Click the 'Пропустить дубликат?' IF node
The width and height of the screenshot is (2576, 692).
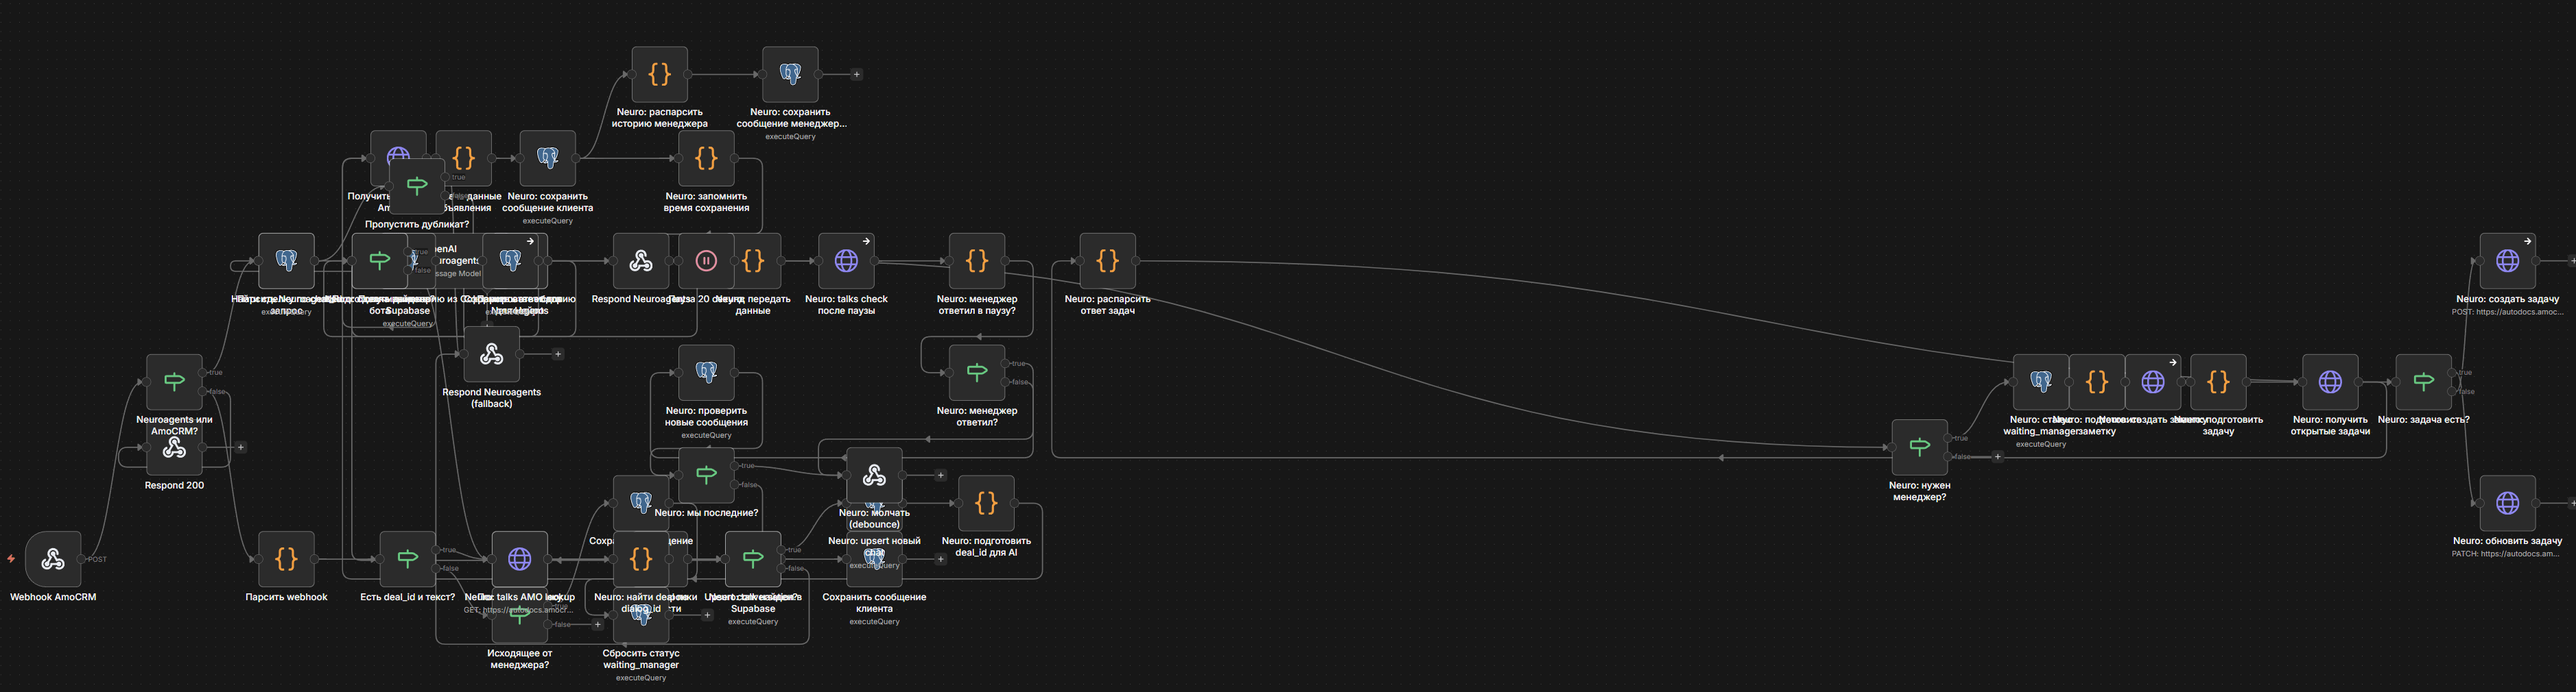point(417,186)
